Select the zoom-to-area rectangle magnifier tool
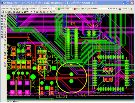135x103 pixels. (20, 9)
